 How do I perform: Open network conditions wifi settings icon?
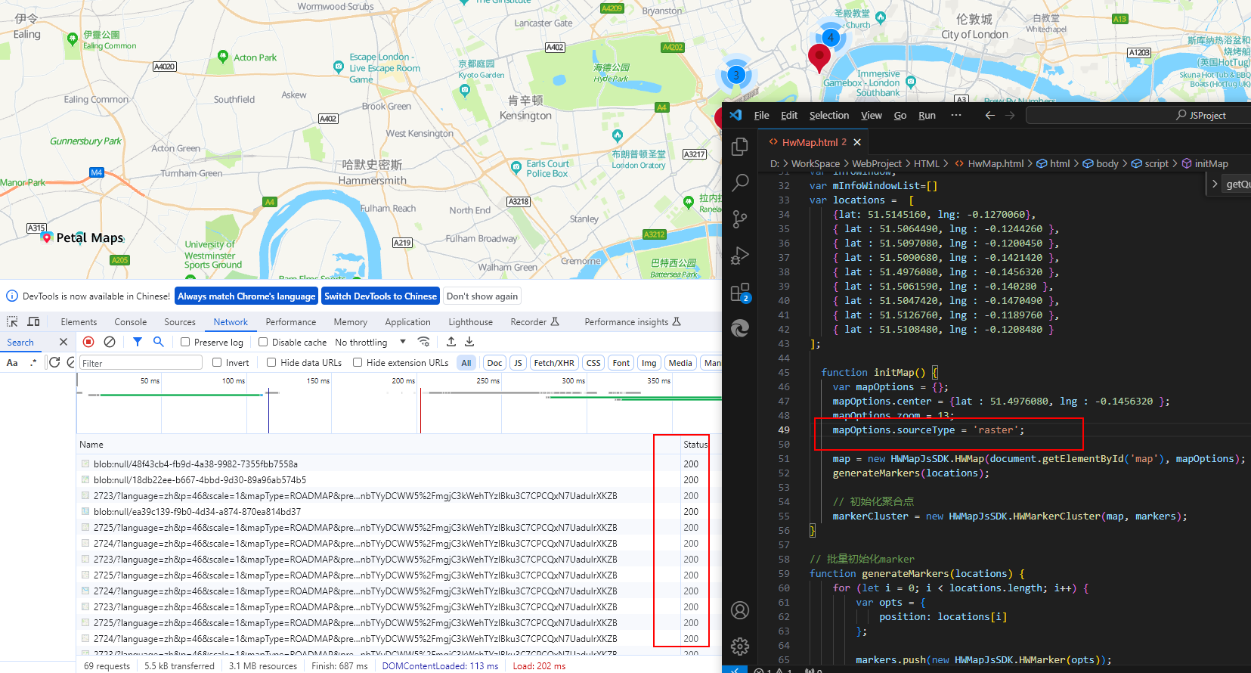coord(424,342)
